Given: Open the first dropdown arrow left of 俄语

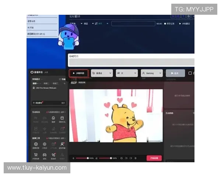Looking at the screenshot, I should click(81, 24).
